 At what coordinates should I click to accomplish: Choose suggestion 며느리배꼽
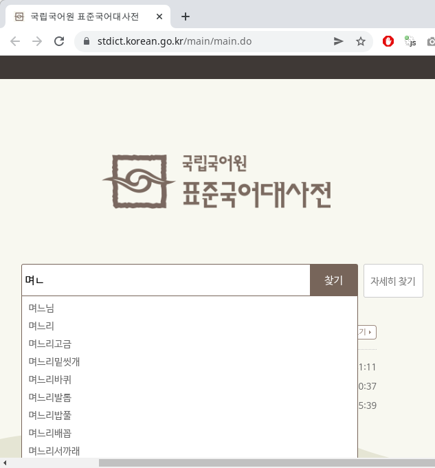point(190,433)
